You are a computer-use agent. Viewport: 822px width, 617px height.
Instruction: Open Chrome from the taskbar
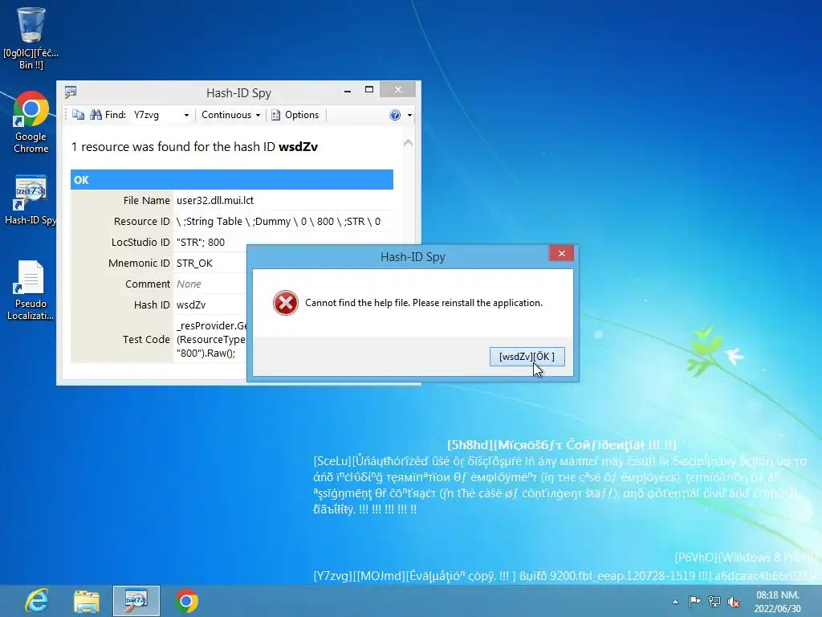tap(186, 601)
